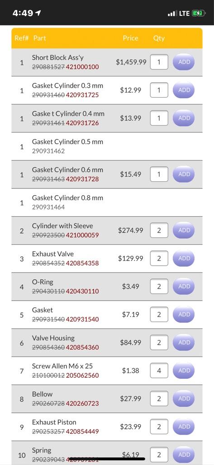
Task: Add Gasket Cylinder 0.3 mm to cart
Action: coord(184,90)
